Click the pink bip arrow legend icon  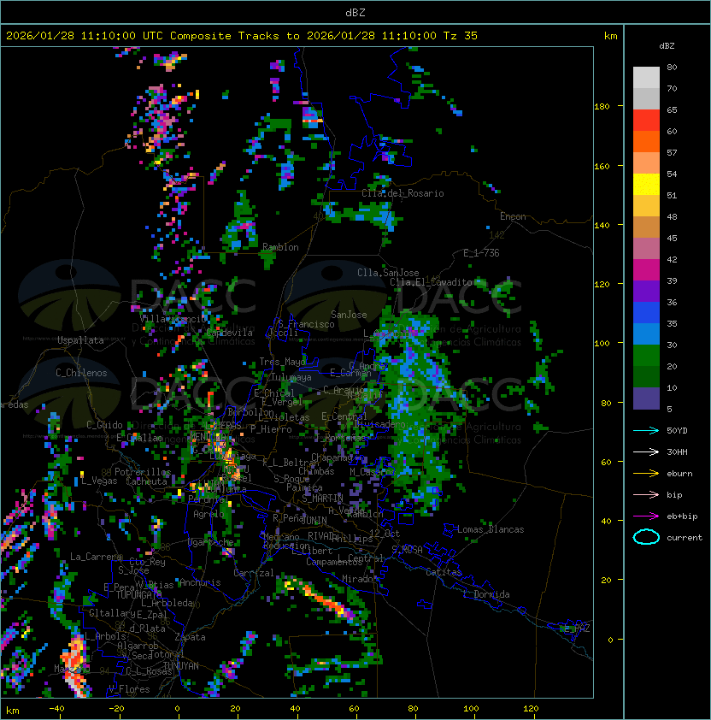coord(646,494)
